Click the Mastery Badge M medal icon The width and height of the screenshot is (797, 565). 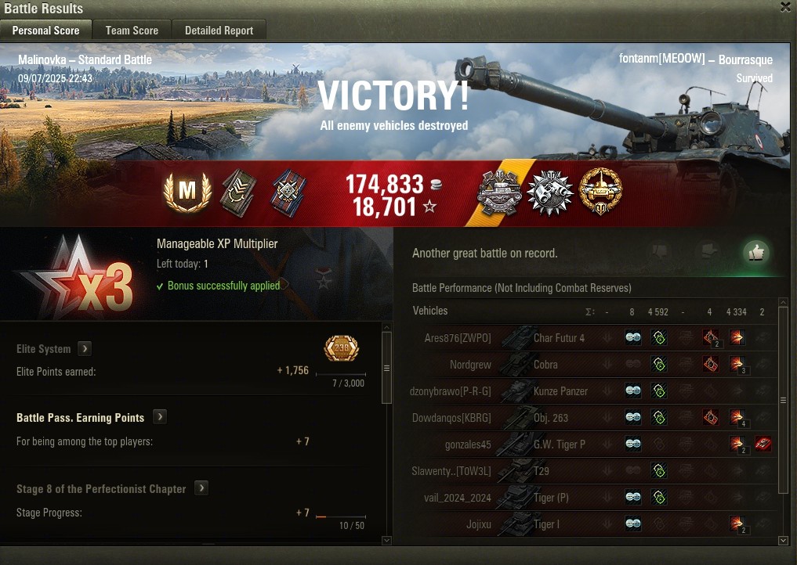(187, 192)
